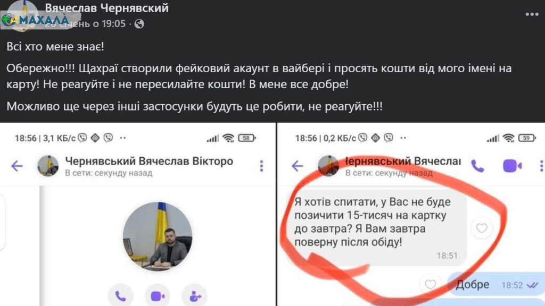Start a video call from the right chat header
Image resolution: width=545 pixels, height=306 pixels.
pyautogui.click(x=513, y=166)
